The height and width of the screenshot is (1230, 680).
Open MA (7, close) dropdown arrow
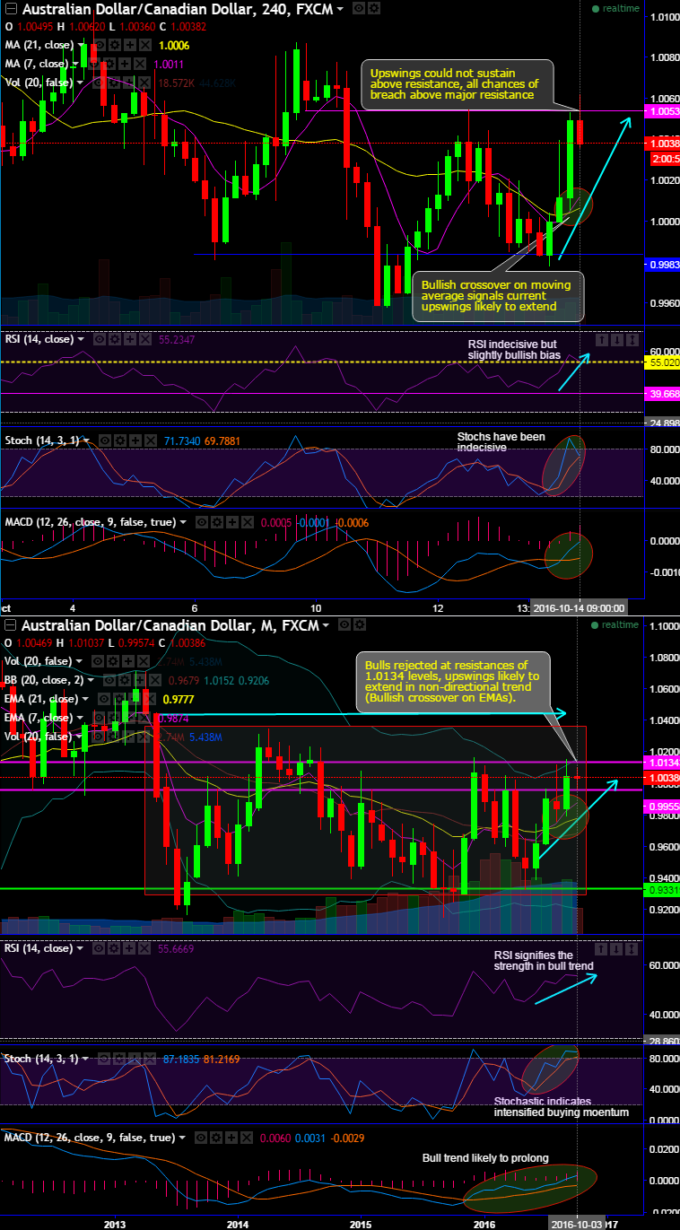click(x=76, y=64)
